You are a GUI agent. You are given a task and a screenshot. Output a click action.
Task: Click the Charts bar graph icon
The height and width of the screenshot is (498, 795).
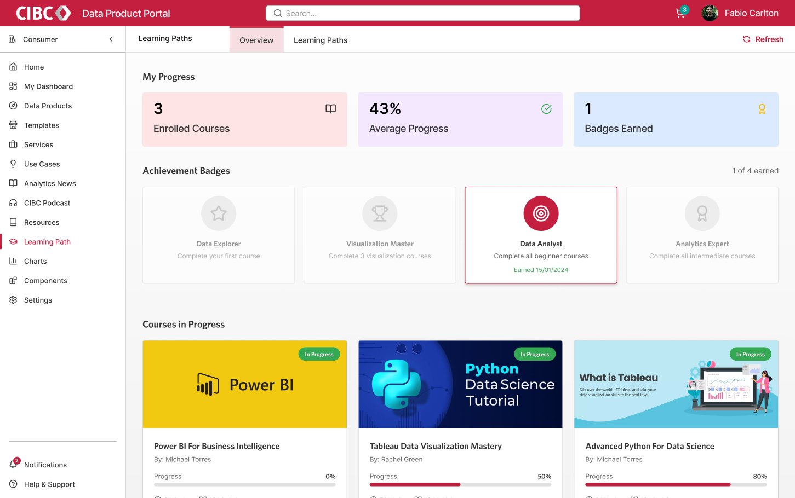coord(13,261)
